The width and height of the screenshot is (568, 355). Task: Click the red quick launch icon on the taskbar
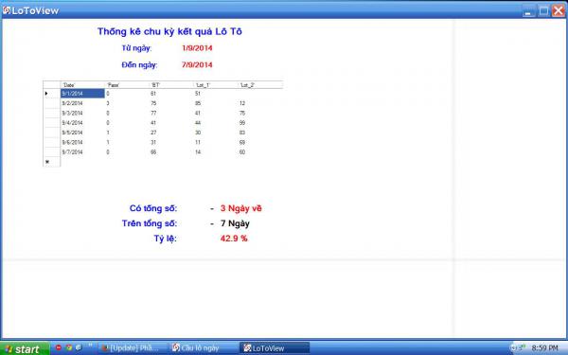tap(59, 347)
